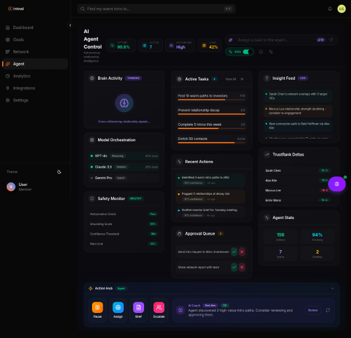Click the Review button in AI Coach
Screen dimensions: 351x338
tap(312, 310)
